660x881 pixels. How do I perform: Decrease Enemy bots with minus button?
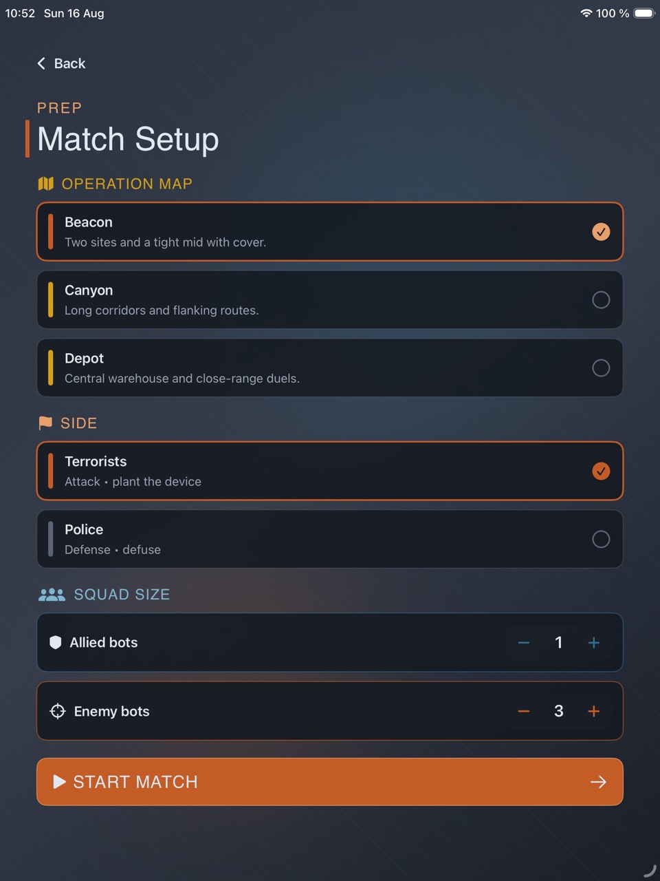click(x=524, y=711)
